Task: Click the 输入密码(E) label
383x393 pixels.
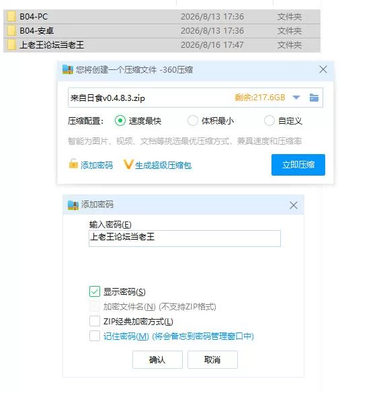Action: (110, 224)
